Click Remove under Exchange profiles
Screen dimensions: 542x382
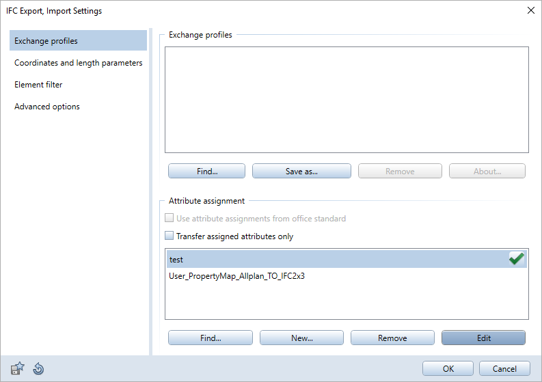[400, 172]
